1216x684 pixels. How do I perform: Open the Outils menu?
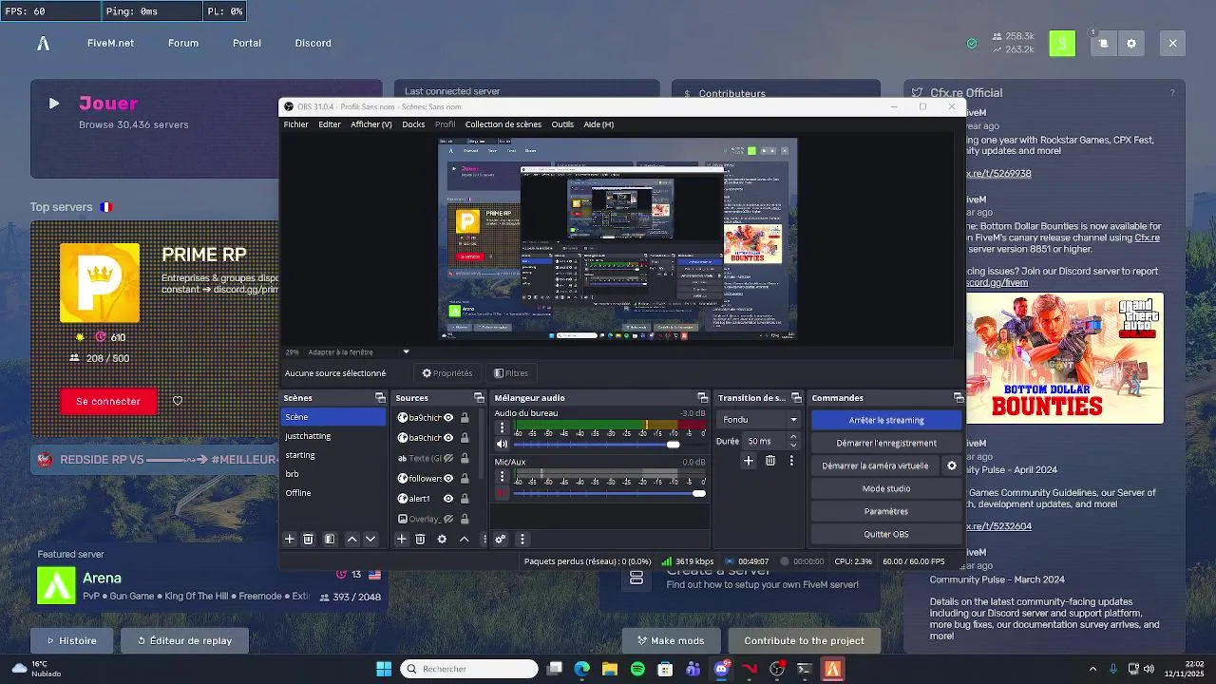(562, 124)
